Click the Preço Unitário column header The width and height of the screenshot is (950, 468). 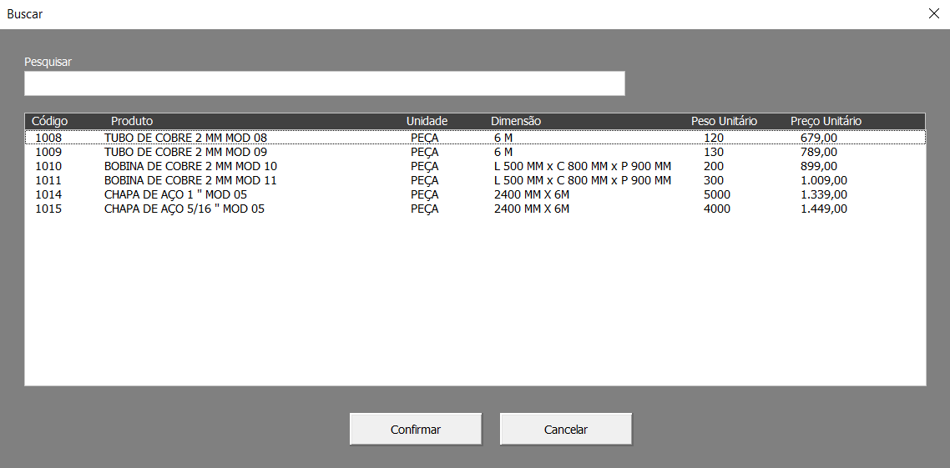click(826, 121)
